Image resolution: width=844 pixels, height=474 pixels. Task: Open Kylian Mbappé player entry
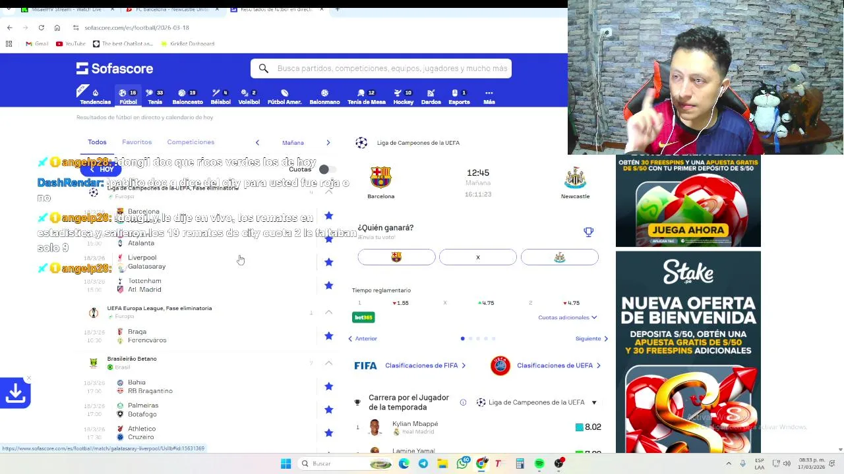coord(478,427)
